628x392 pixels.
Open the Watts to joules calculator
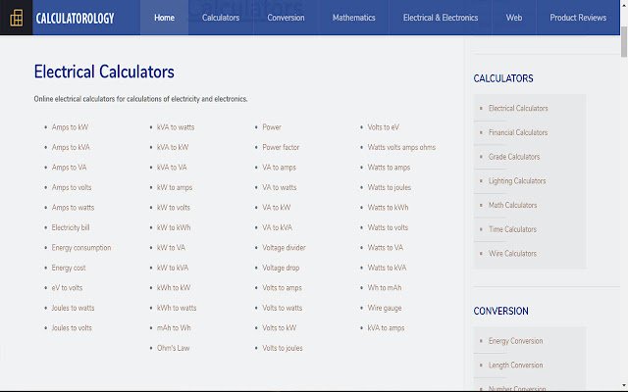point(390,187)
